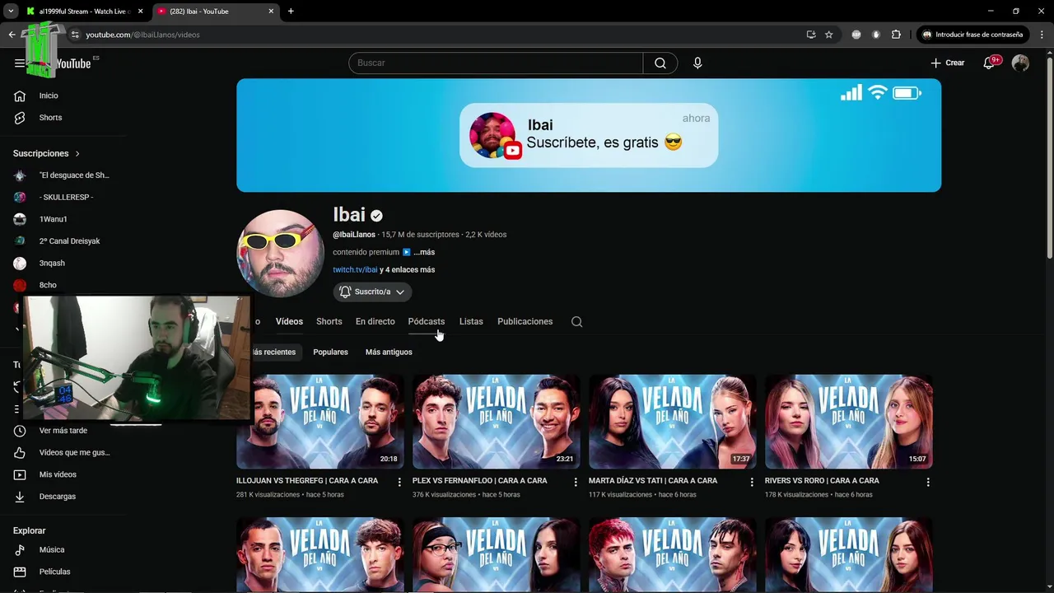Image resolution: width=1054 pixels, height=593 pixels.
Task: Open the YouTube hamburger guide menu
Action: (x=20, y=63)
